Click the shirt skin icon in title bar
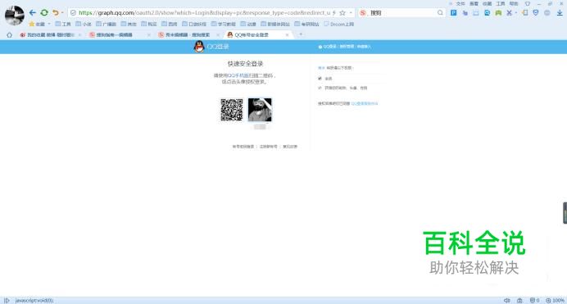This screenshot has width=567, height=304. (x=528, y=3)
